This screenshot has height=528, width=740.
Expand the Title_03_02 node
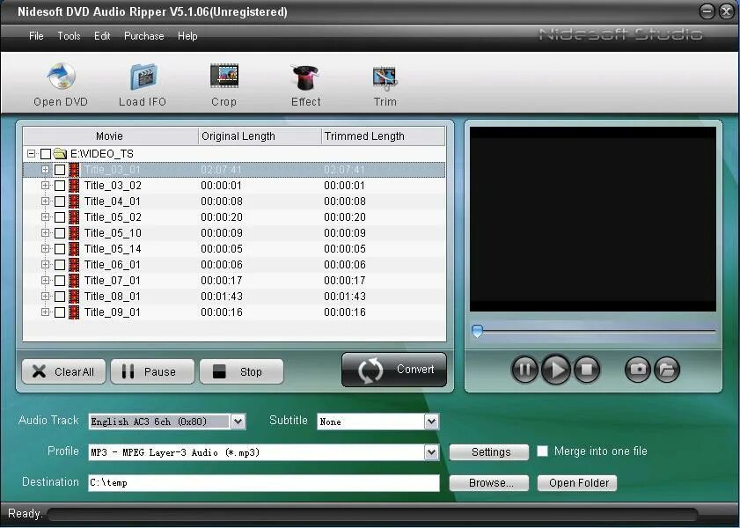click(x=45, y=186)
